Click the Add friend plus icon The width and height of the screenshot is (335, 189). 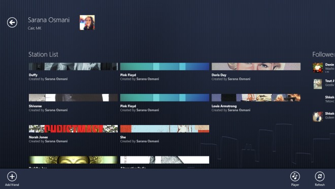[12, 176]
